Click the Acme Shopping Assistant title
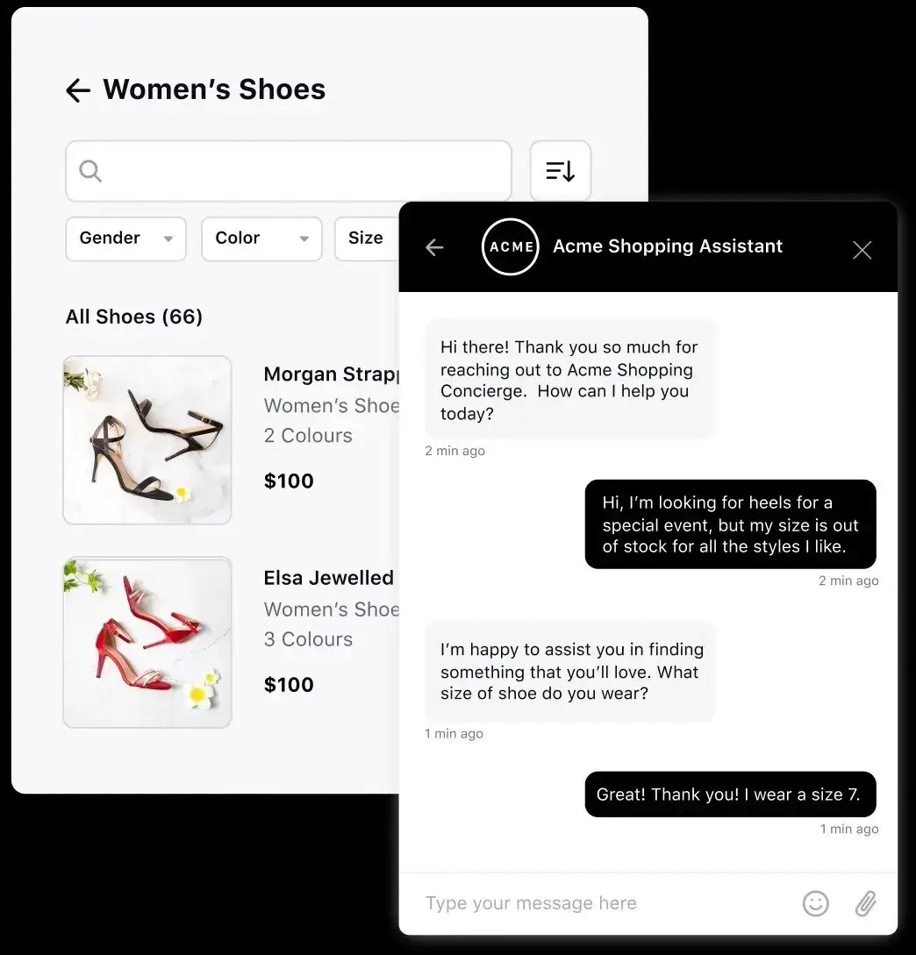The height and width of the screenshot is (955, 916). coord(668,246)
